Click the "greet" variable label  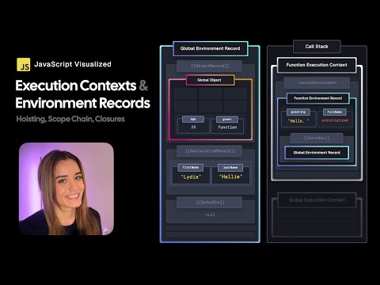227,120
